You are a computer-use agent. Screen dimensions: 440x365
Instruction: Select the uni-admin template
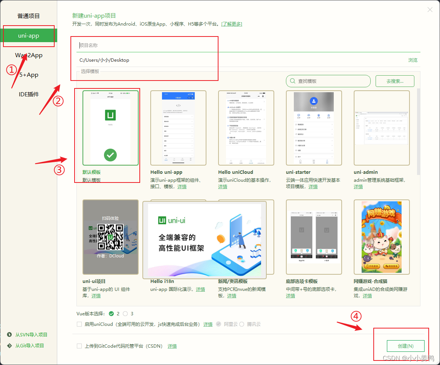381,127
